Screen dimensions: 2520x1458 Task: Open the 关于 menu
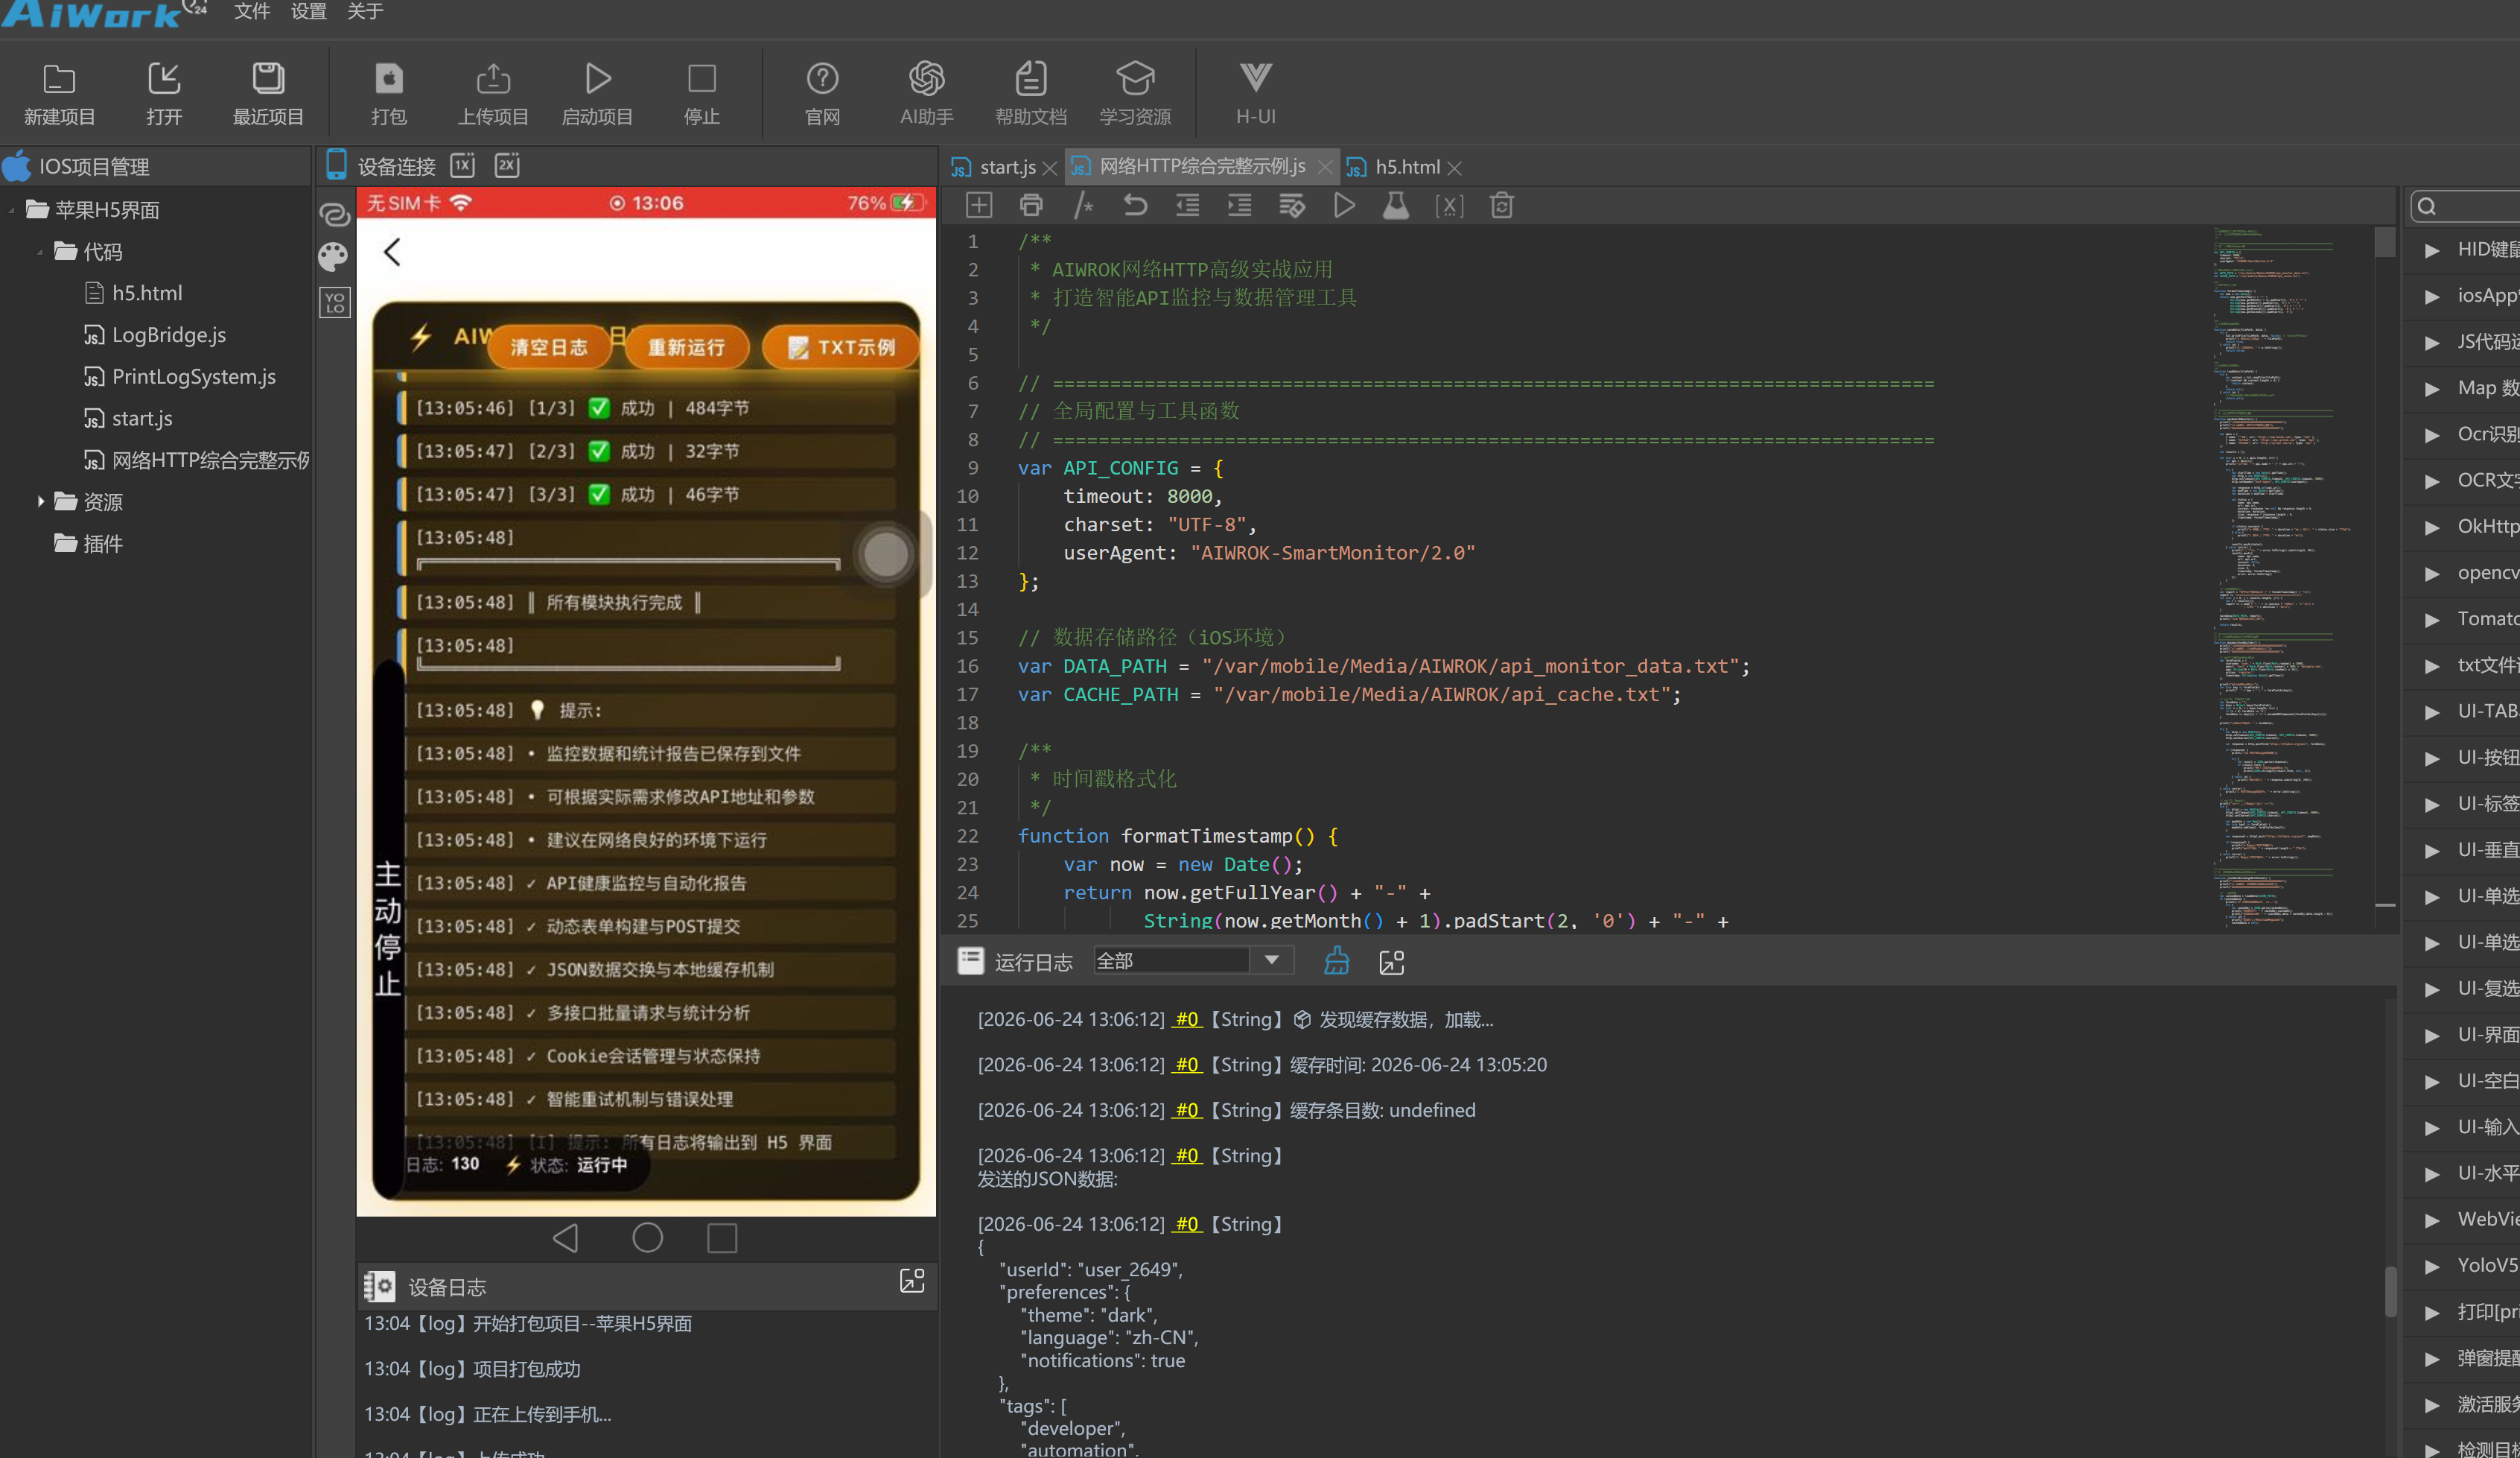[365, 11]
